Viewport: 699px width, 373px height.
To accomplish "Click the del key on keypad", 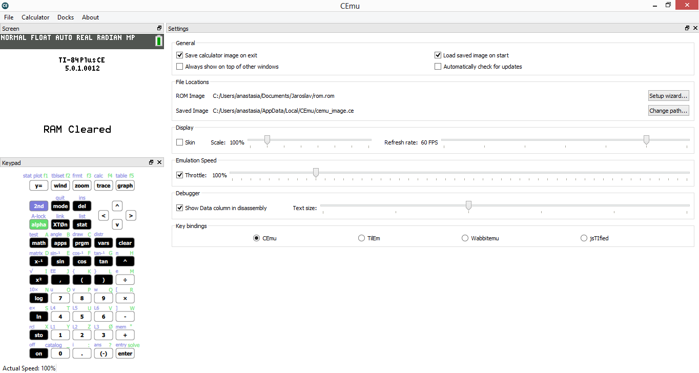I will (82, 206).
